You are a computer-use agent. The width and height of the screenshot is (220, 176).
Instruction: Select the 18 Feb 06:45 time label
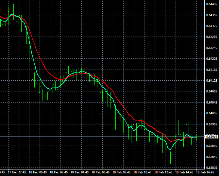click(x=100, y=172)
